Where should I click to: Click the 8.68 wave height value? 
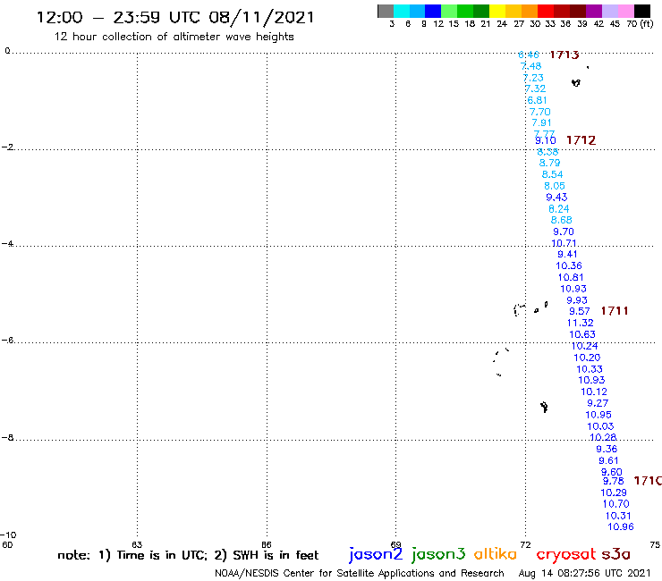tap(562, 220)
